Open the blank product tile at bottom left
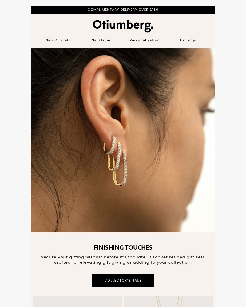The width and height of the screenshot is (246, 307). point(77,301)
